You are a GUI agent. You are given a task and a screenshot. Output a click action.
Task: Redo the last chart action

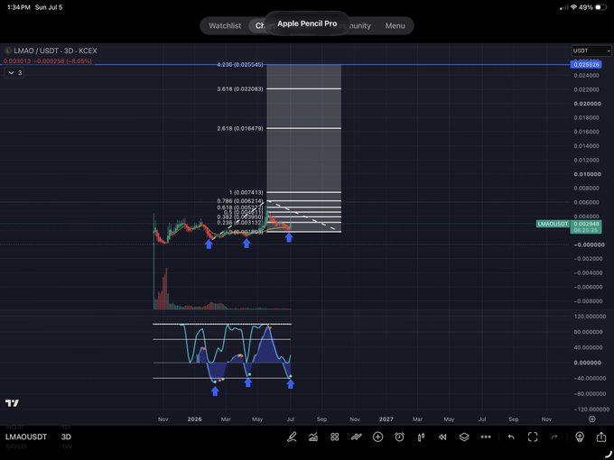[x=554, y=437]
